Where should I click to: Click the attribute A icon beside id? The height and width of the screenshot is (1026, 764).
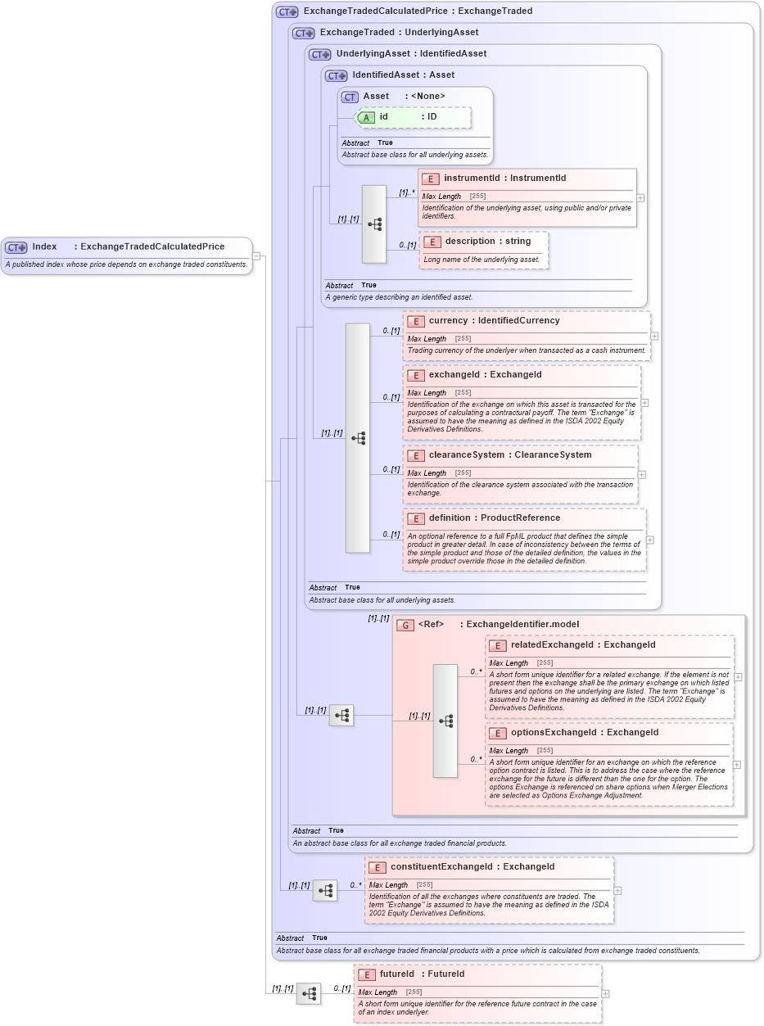366,117
